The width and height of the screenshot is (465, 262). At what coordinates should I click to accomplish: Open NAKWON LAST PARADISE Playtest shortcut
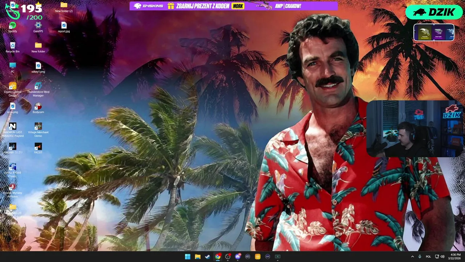coord(13,130)
